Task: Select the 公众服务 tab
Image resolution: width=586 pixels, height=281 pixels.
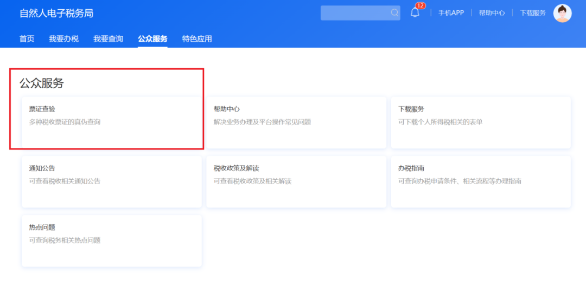Action: (152, 39)
